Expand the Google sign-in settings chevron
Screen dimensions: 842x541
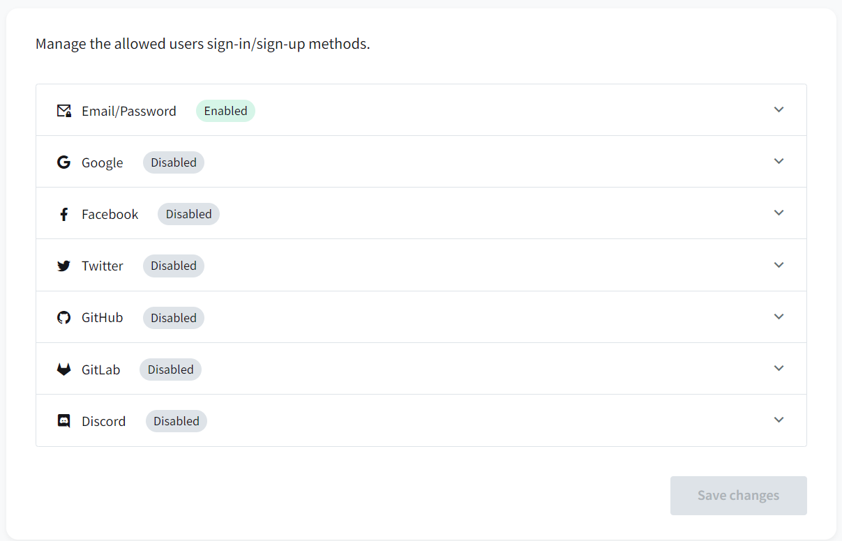coord(779,161)
